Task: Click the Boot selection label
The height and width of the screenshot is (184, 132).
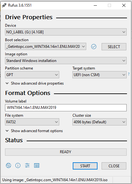Action: tap(17, 40)
